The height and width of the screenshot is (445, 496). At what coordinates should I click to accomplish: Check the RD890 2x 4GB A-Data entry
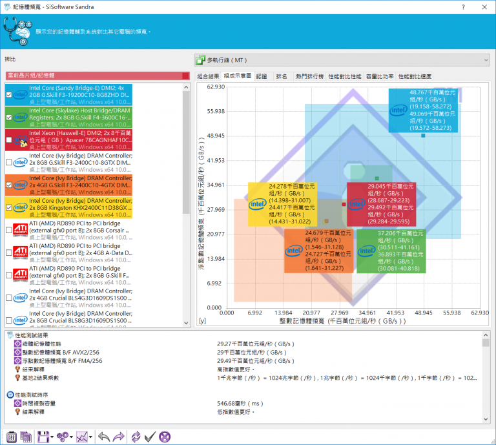[9, 253]
